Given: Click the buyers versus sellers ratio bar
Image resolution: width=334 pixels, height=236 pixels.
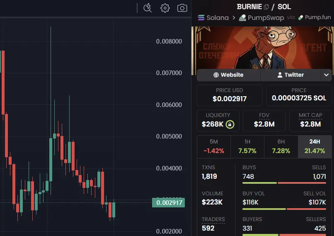Looking at the screenshot, I should (284, 235).
